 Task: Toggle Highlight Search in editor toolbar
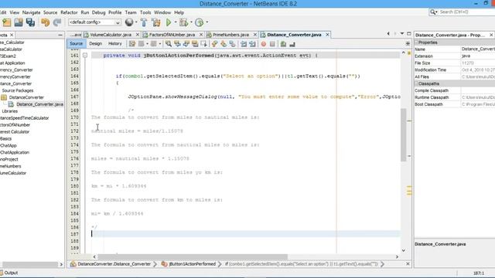[x=195, y=44]
